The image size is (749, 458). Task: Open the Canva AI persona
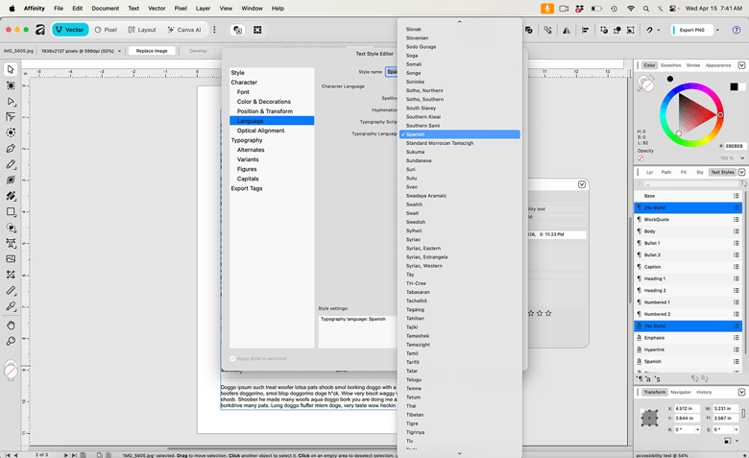pos(184,30)
